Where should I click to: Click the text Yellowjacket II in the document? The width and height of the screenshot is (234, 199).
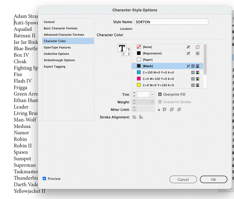[x=30, y=191]
